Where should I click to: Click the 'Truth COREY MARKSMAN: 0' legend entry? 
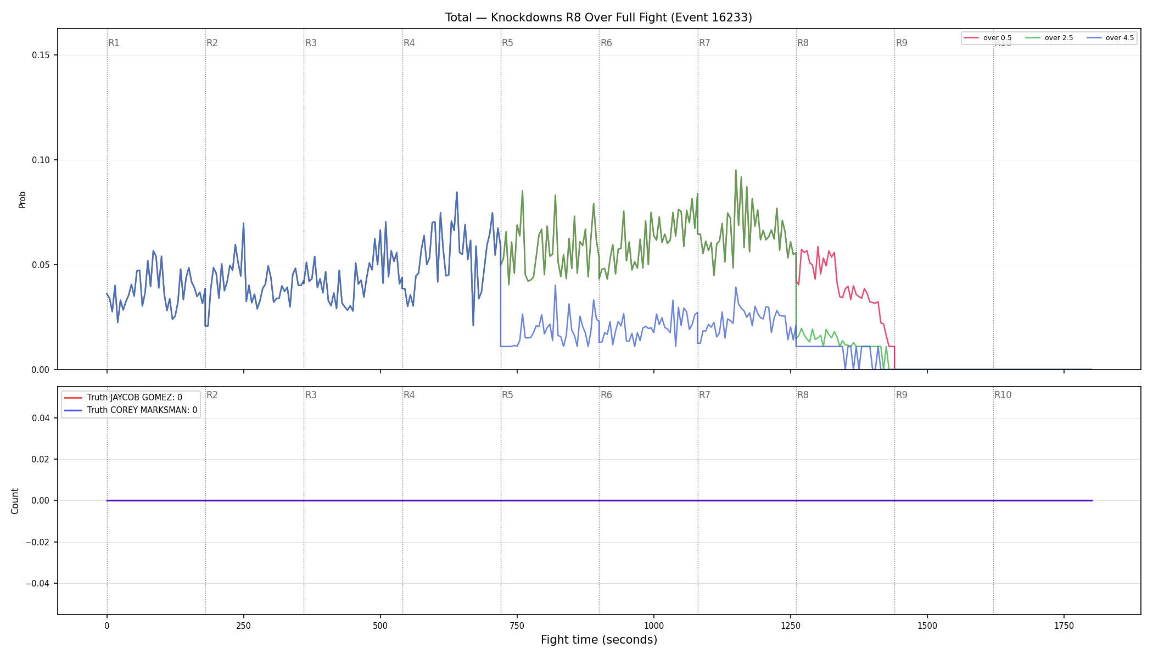tap(131, 410)
